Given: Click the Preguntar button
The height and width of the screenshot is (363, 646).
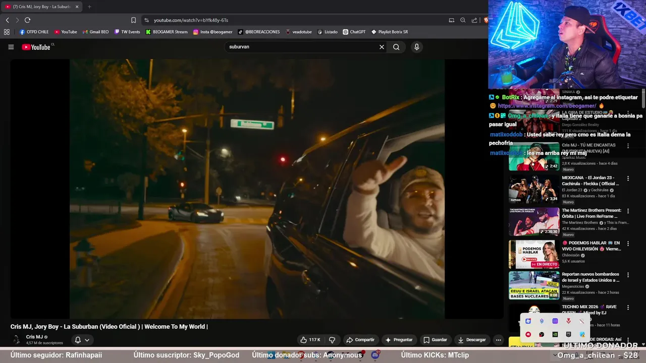Looking at the screenshot, I should tap(399, 340).
